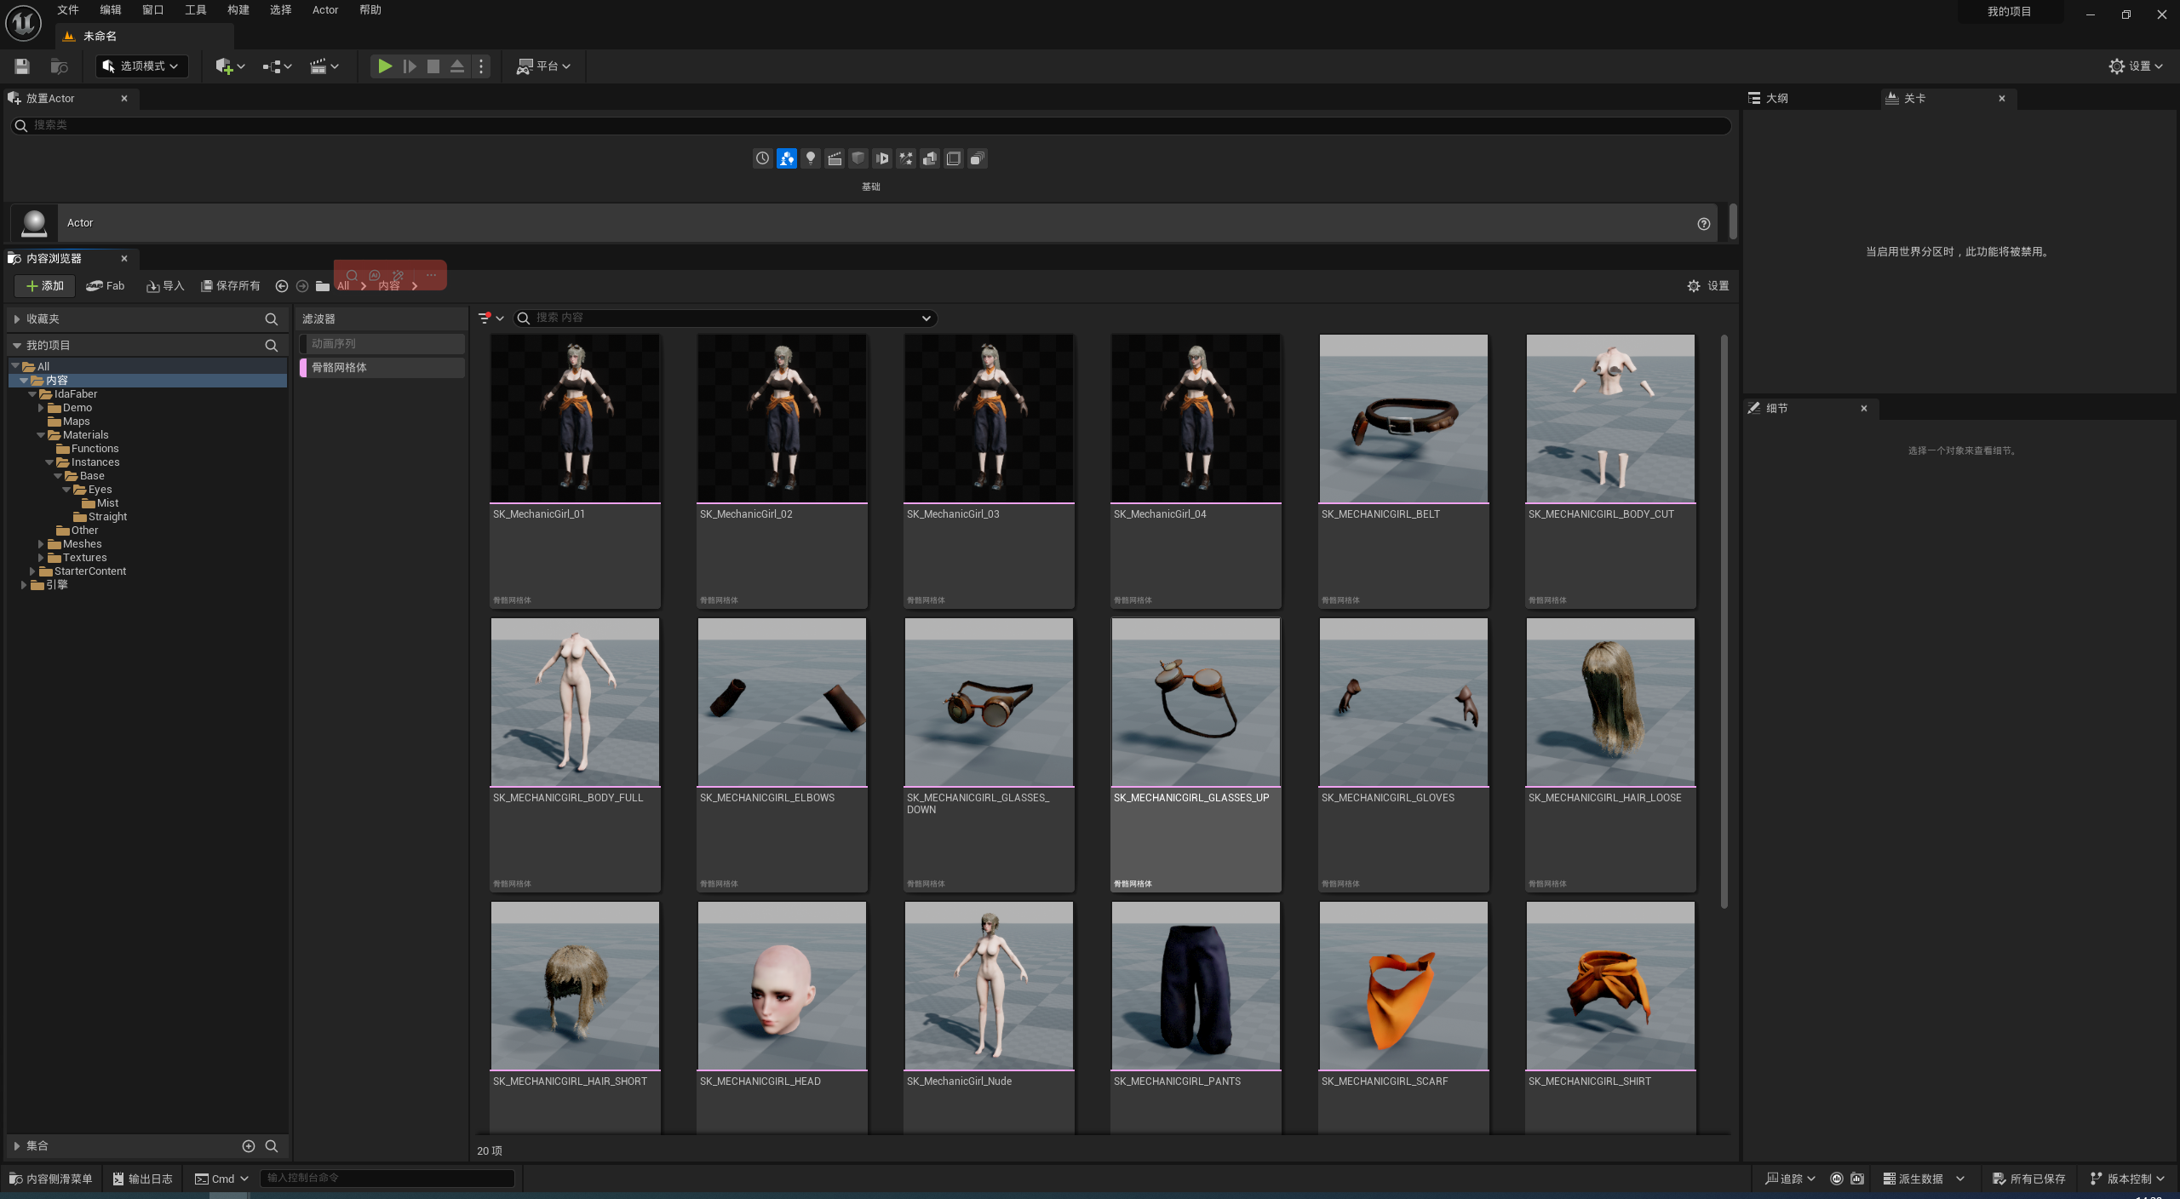The height and width of the screenshot is (1199, 2180).
Task: Click the Fab button
Action: [x=106, y=285]
